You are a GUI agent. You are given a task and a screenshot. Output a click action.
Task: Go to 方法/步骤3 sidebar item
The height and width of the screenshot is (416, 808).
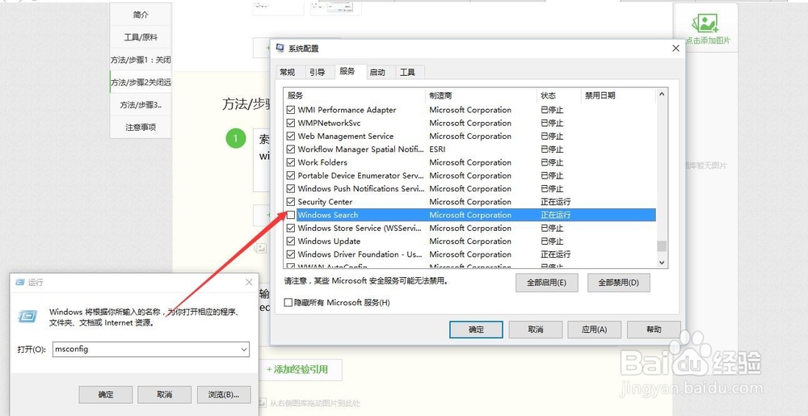pos(140,104)
